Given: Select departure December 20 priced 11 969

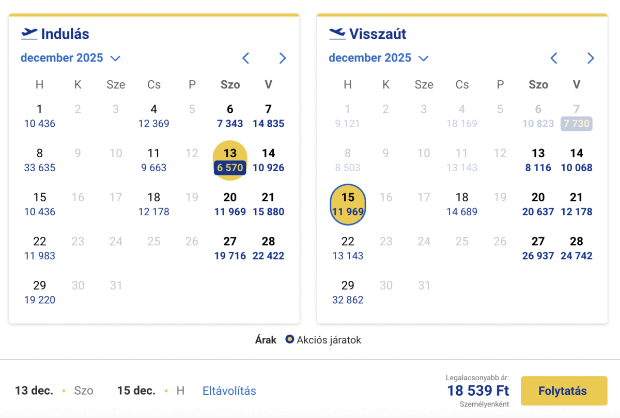Looking at the screenshot, I should (230, 204).
